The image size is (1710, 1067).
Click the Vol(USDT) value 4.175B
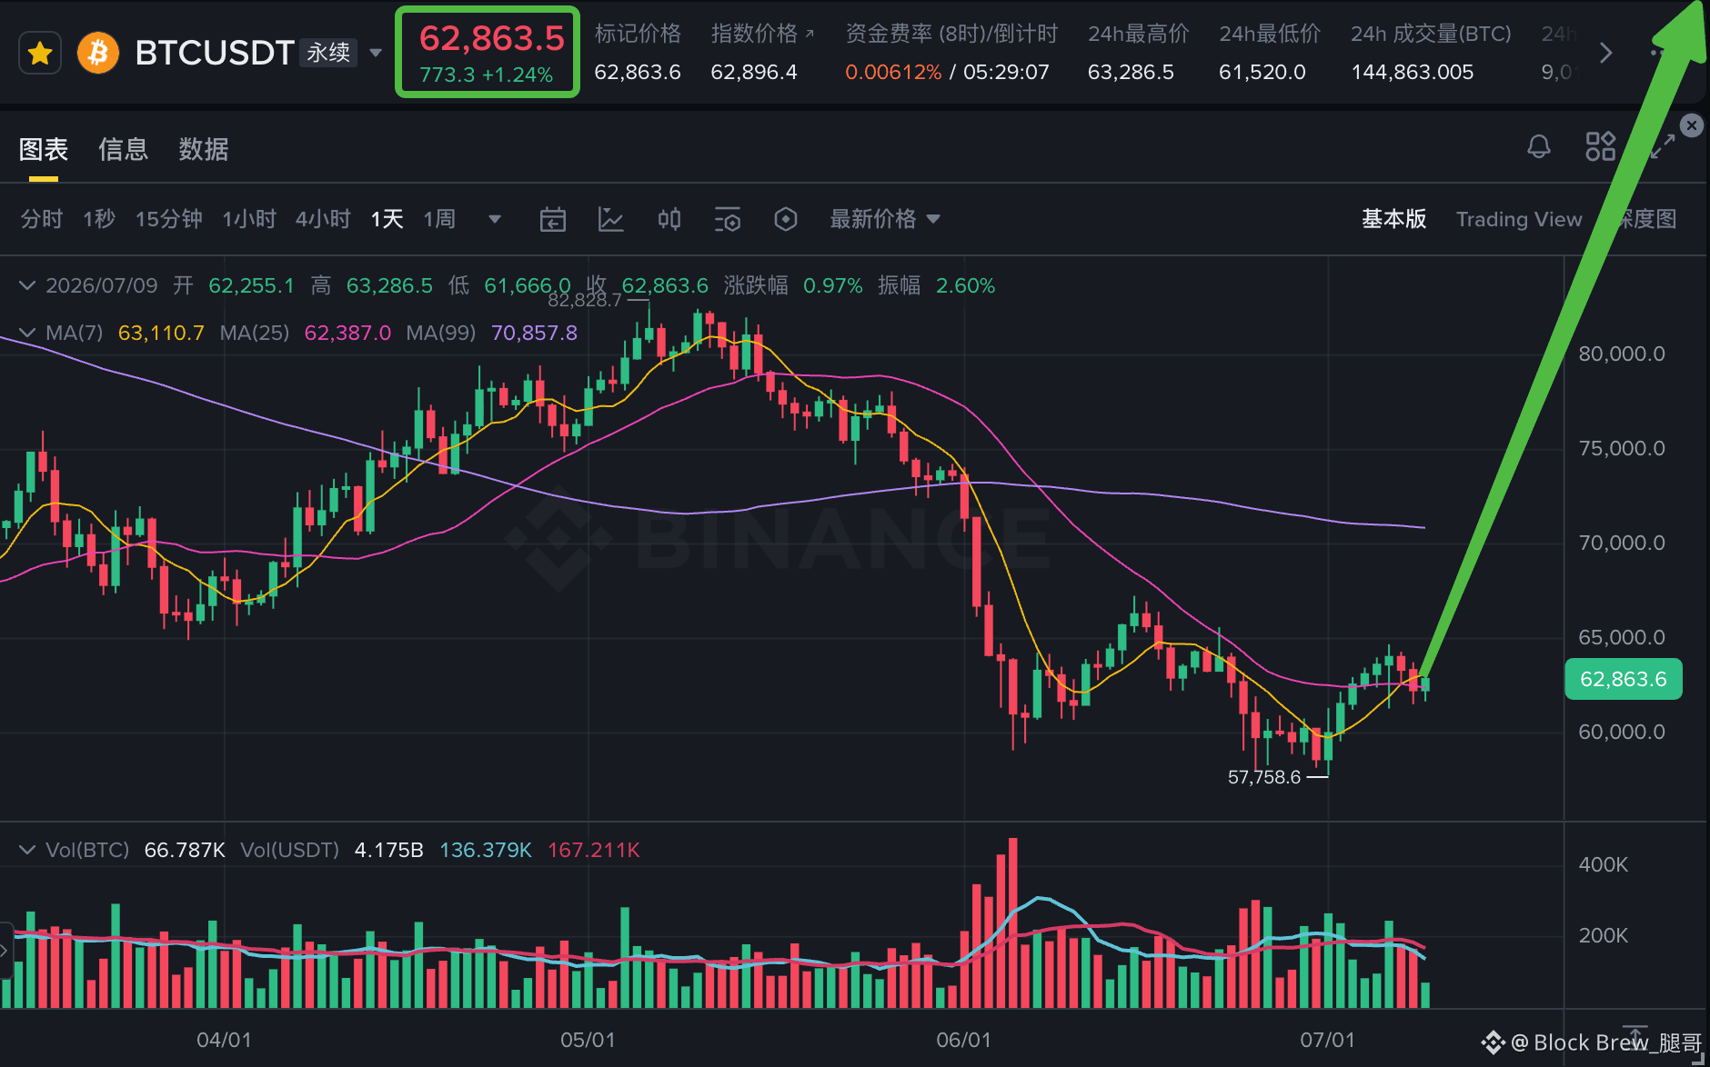coord(388,850)
